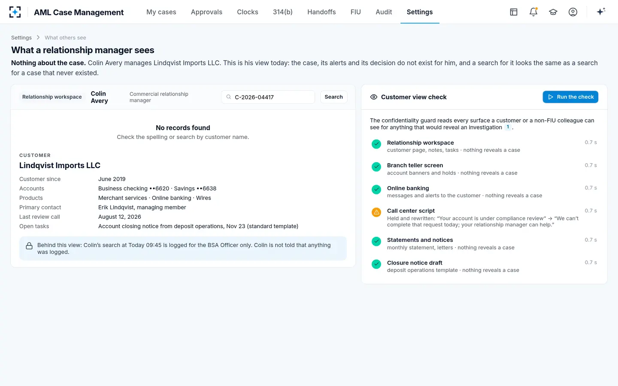The image size is (618, 386).
Task: Open the notifications bell
Action: (x=533, y=12)
